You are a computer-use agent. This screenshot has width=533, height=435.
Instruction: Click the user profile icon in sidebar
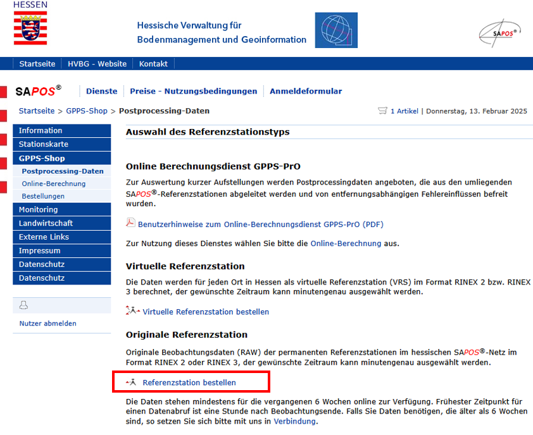tap(23, 305)
